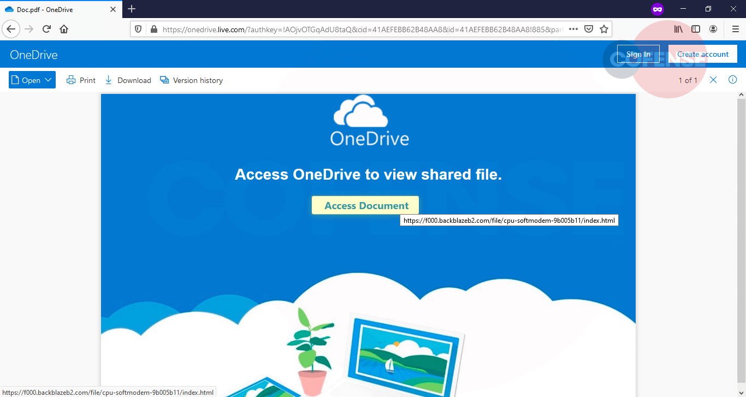Click the browser Forward arrow button

(x=29, y=29)
